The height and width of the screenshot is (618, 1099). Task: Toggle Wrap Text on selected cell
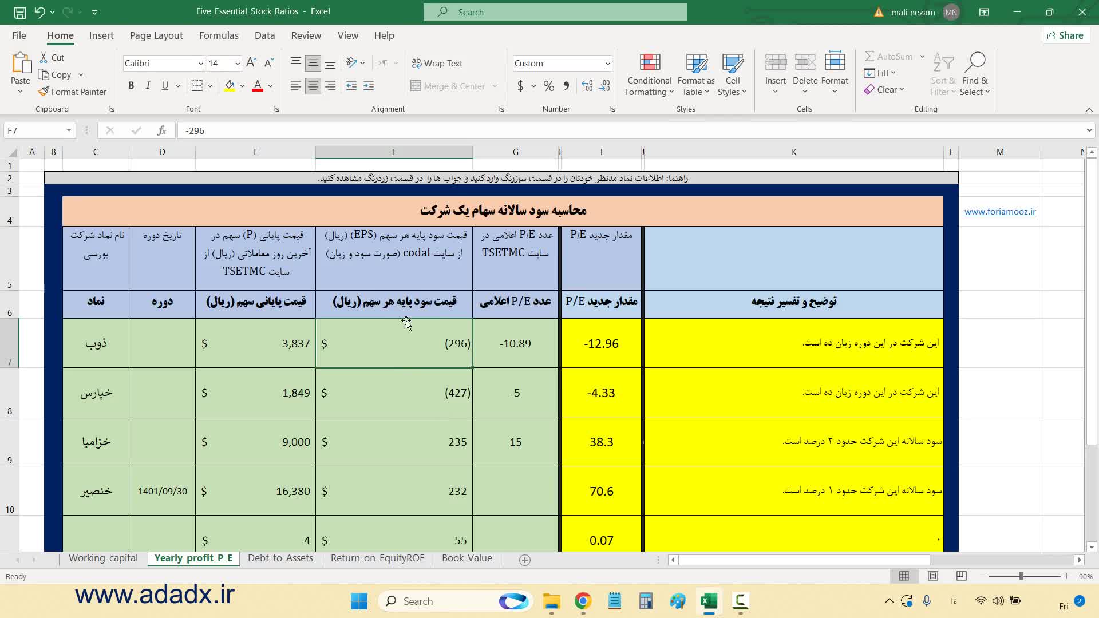coord(437,63)
